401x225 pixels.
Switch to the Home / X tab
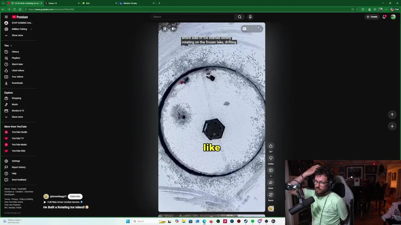point(62,3)
